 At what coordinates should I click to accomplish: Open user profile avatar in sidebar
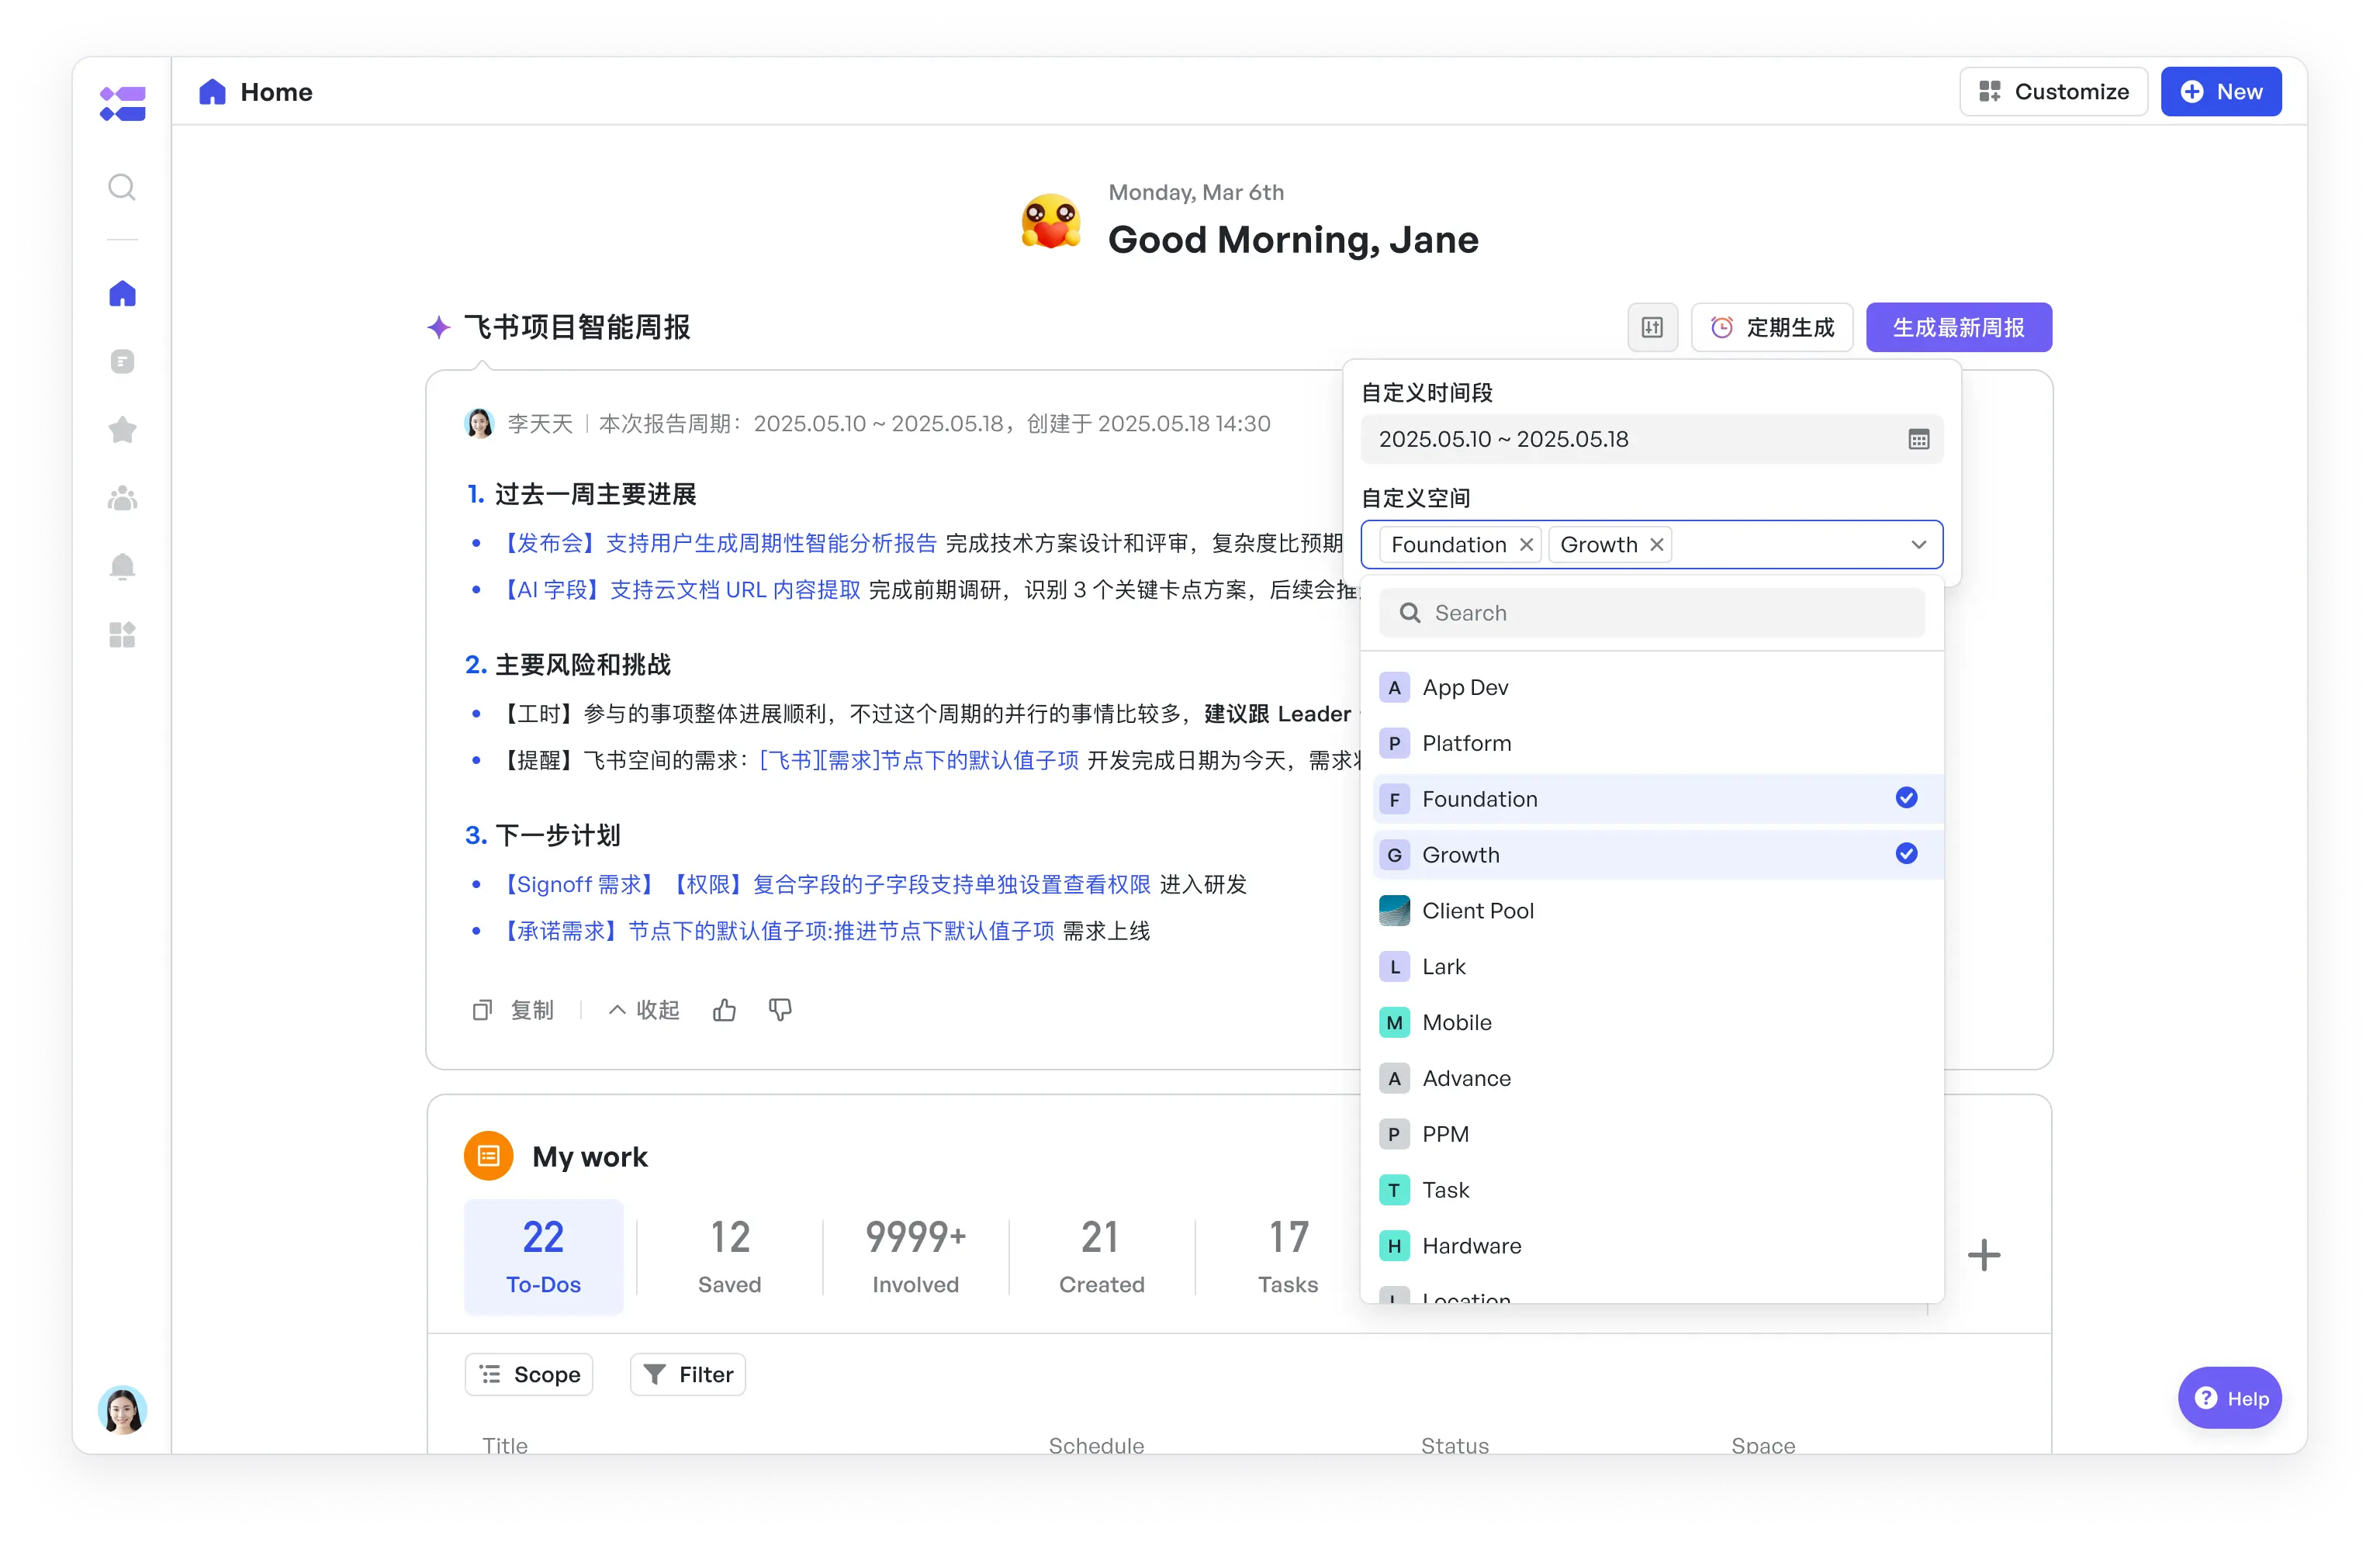[122, 1410]
